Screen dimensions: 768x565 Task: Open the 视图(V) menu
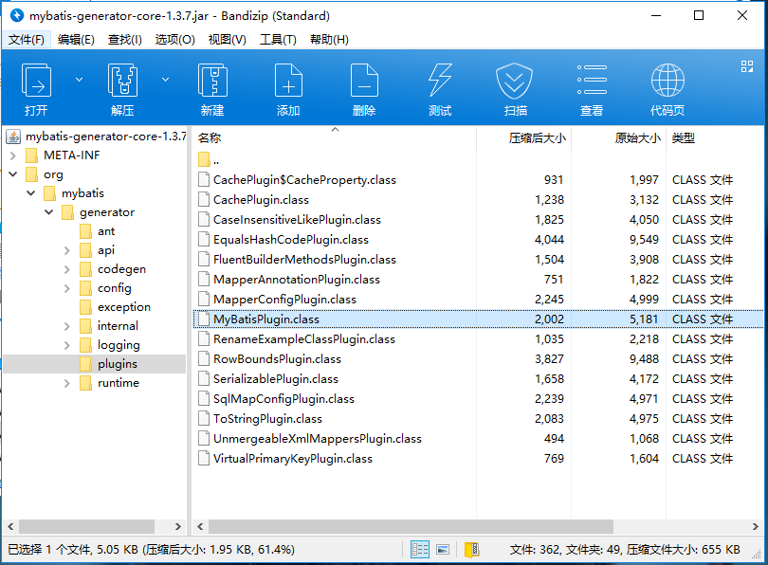tap(228, 39)
